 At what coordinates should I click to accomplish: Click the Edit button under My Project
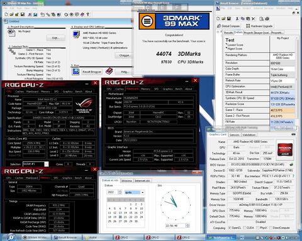(56, 38)
